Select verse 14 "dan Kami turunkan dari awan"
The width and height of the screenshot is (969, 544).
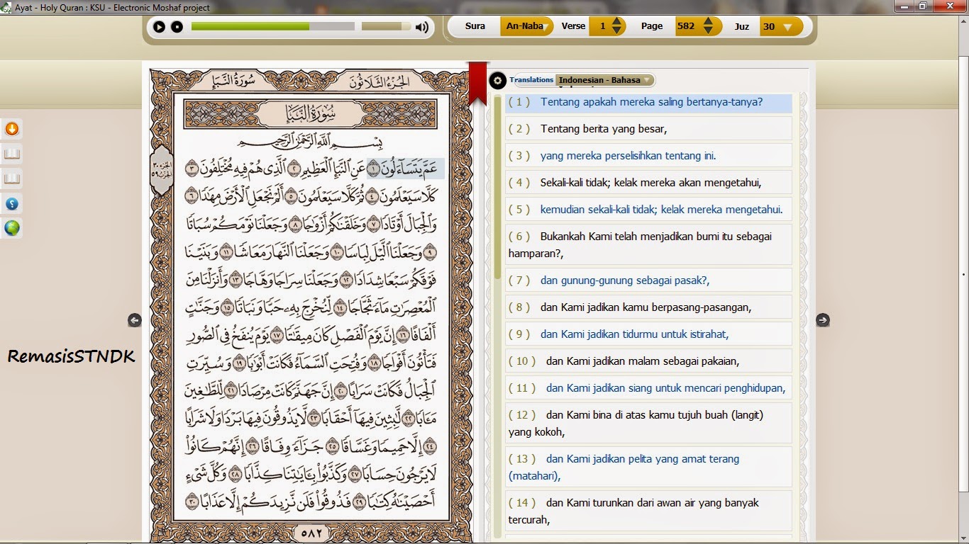click(x=648, y=511)
